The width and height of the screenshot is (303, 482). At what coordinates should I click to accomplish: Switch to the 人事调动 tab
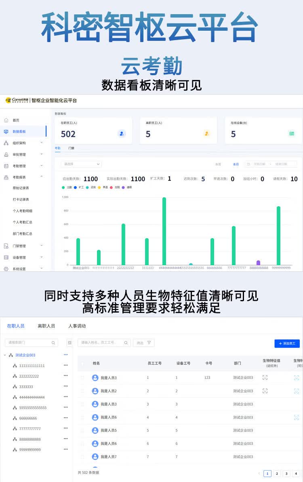pyautogui.click(x=77, y=326)
